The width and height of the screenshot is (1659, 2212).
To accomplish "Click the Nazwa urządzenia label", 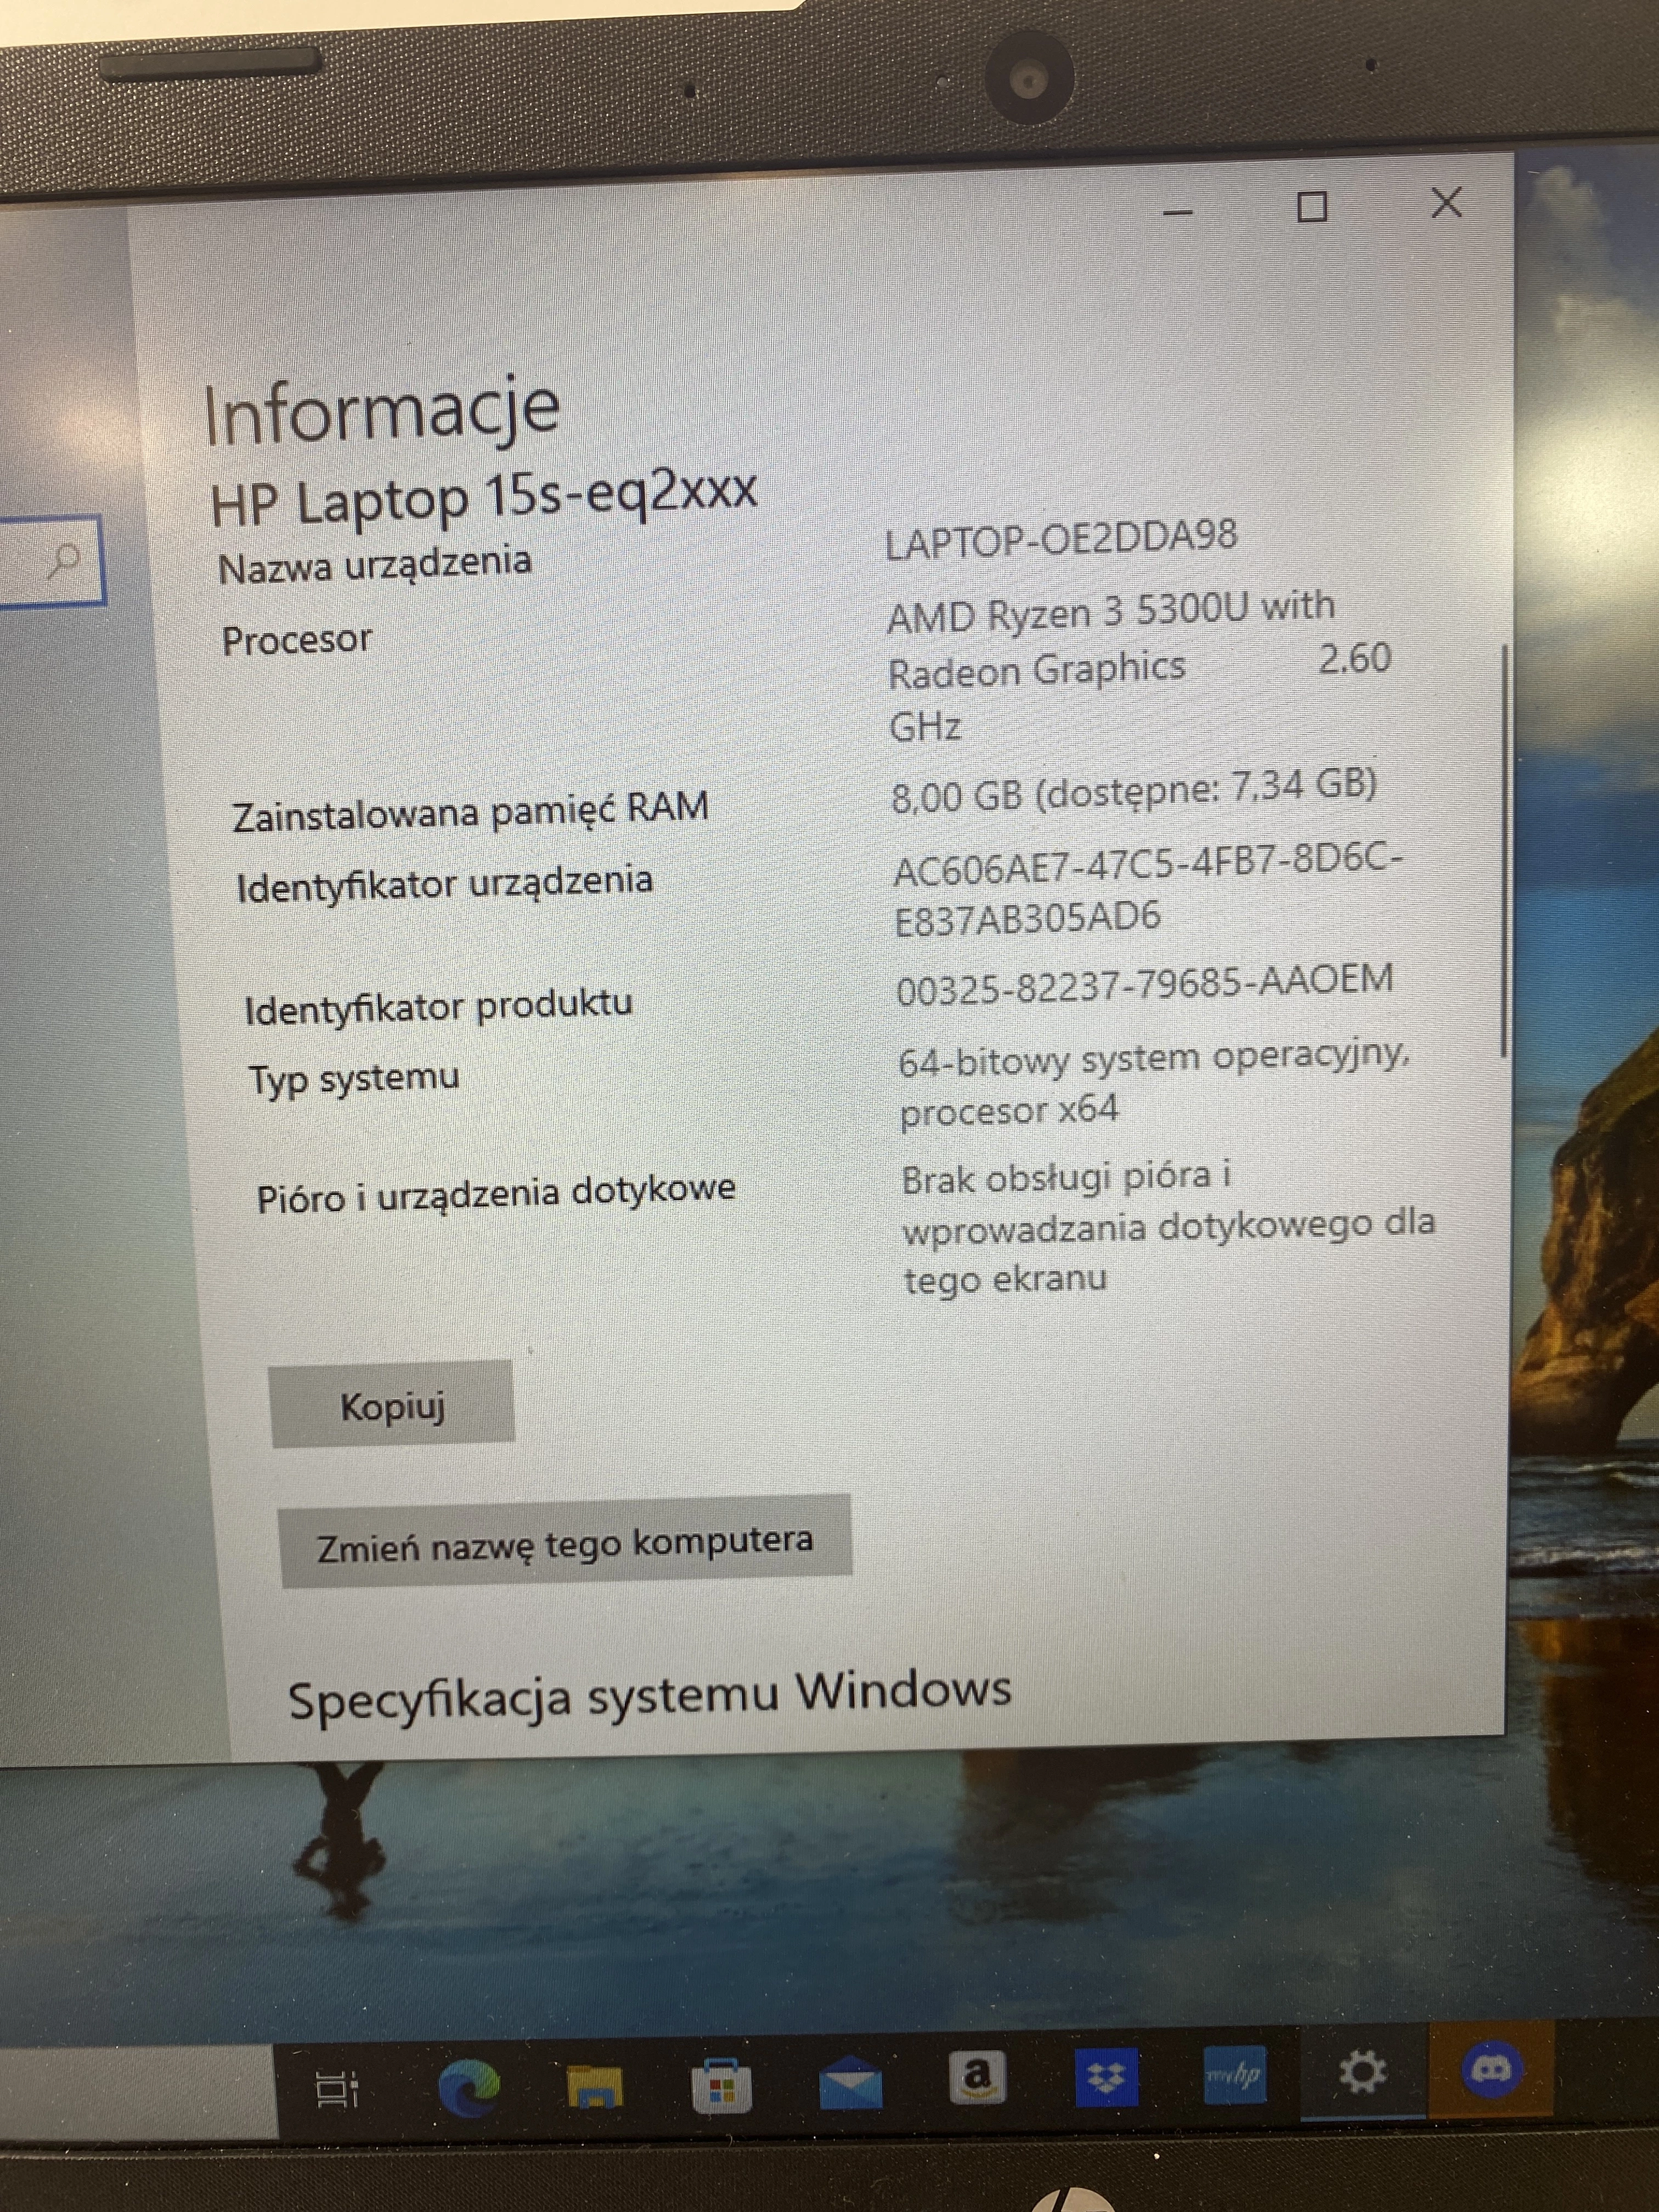I will [x=375, y=564].
